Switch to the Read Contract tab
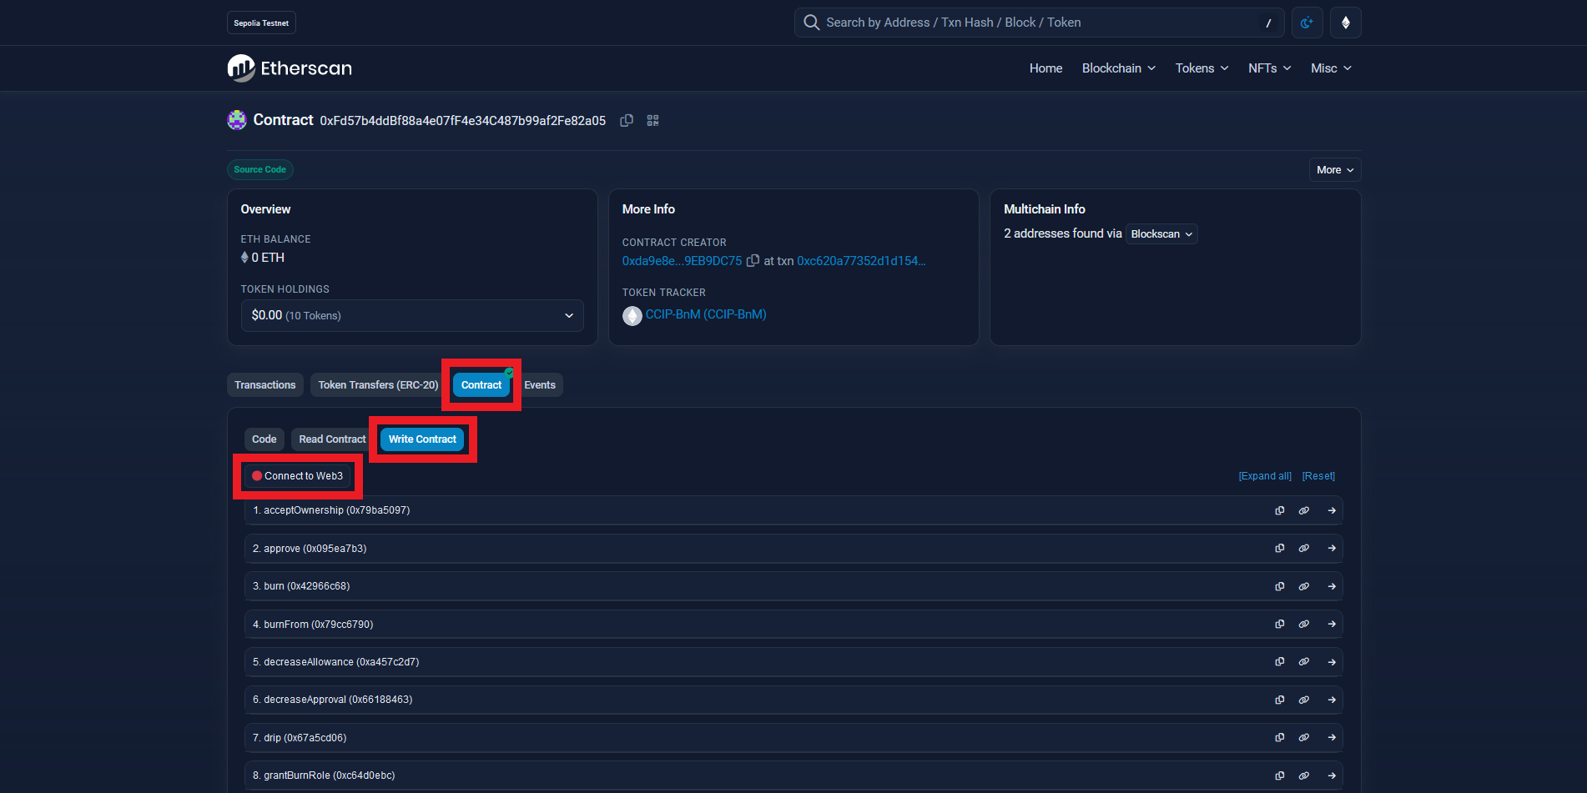 pyautogui.click(x=332, y=439)
